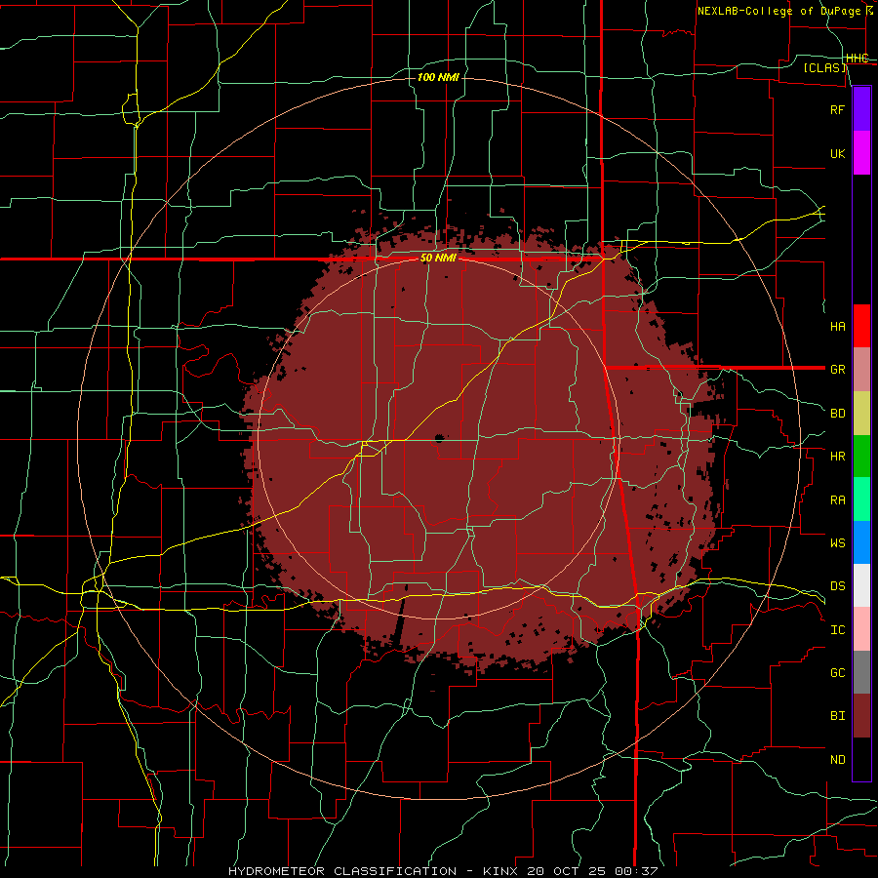Image resolution: width=878 pixels, height=878 pixels.
Task: Click the BI legend label
Action: point(837,716)
